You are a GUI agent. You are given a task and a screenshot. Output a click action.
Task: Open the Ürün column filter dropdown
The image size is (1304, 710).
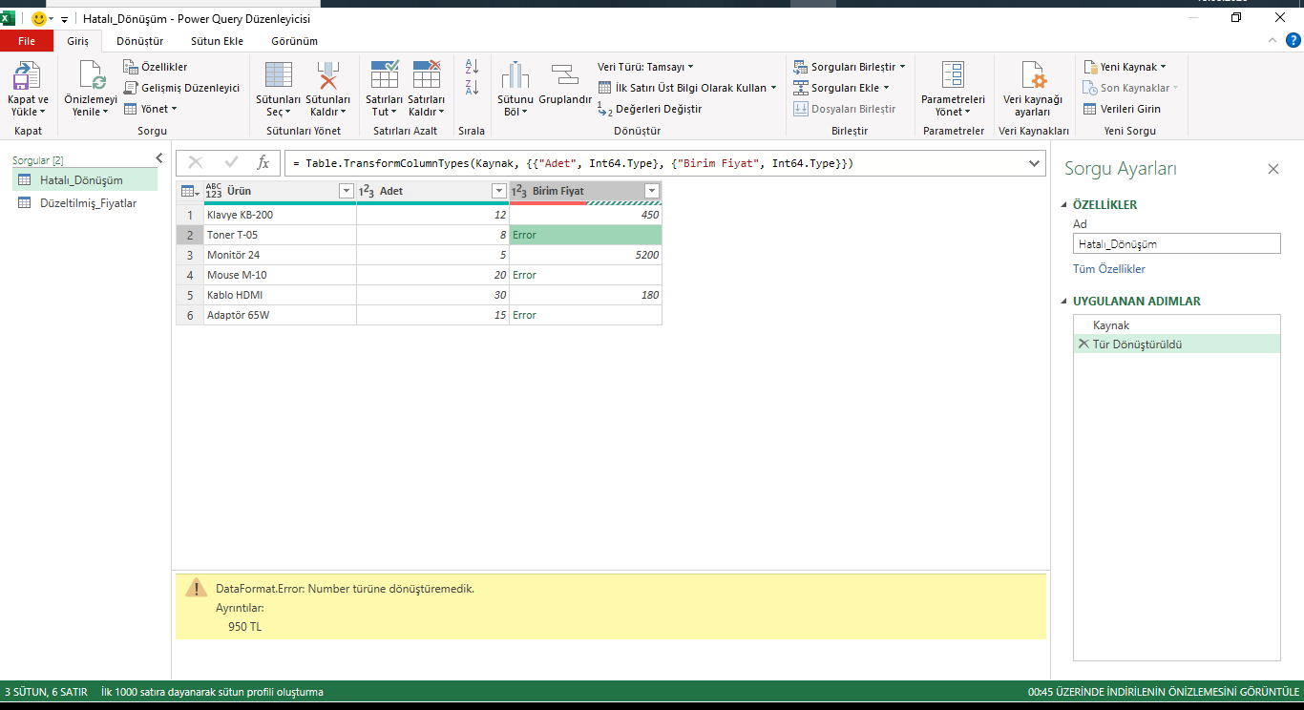347,191
